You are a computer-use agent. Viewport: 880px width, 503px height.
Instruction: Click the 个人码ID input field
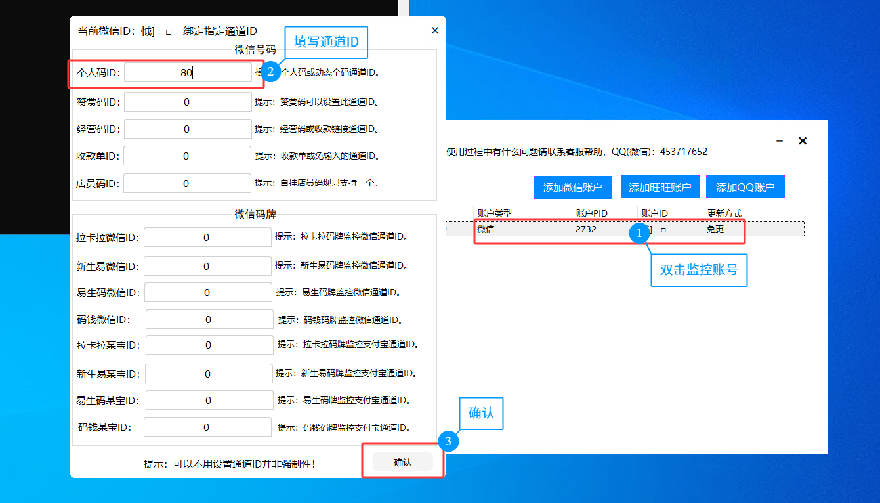(x=187, y=73)
